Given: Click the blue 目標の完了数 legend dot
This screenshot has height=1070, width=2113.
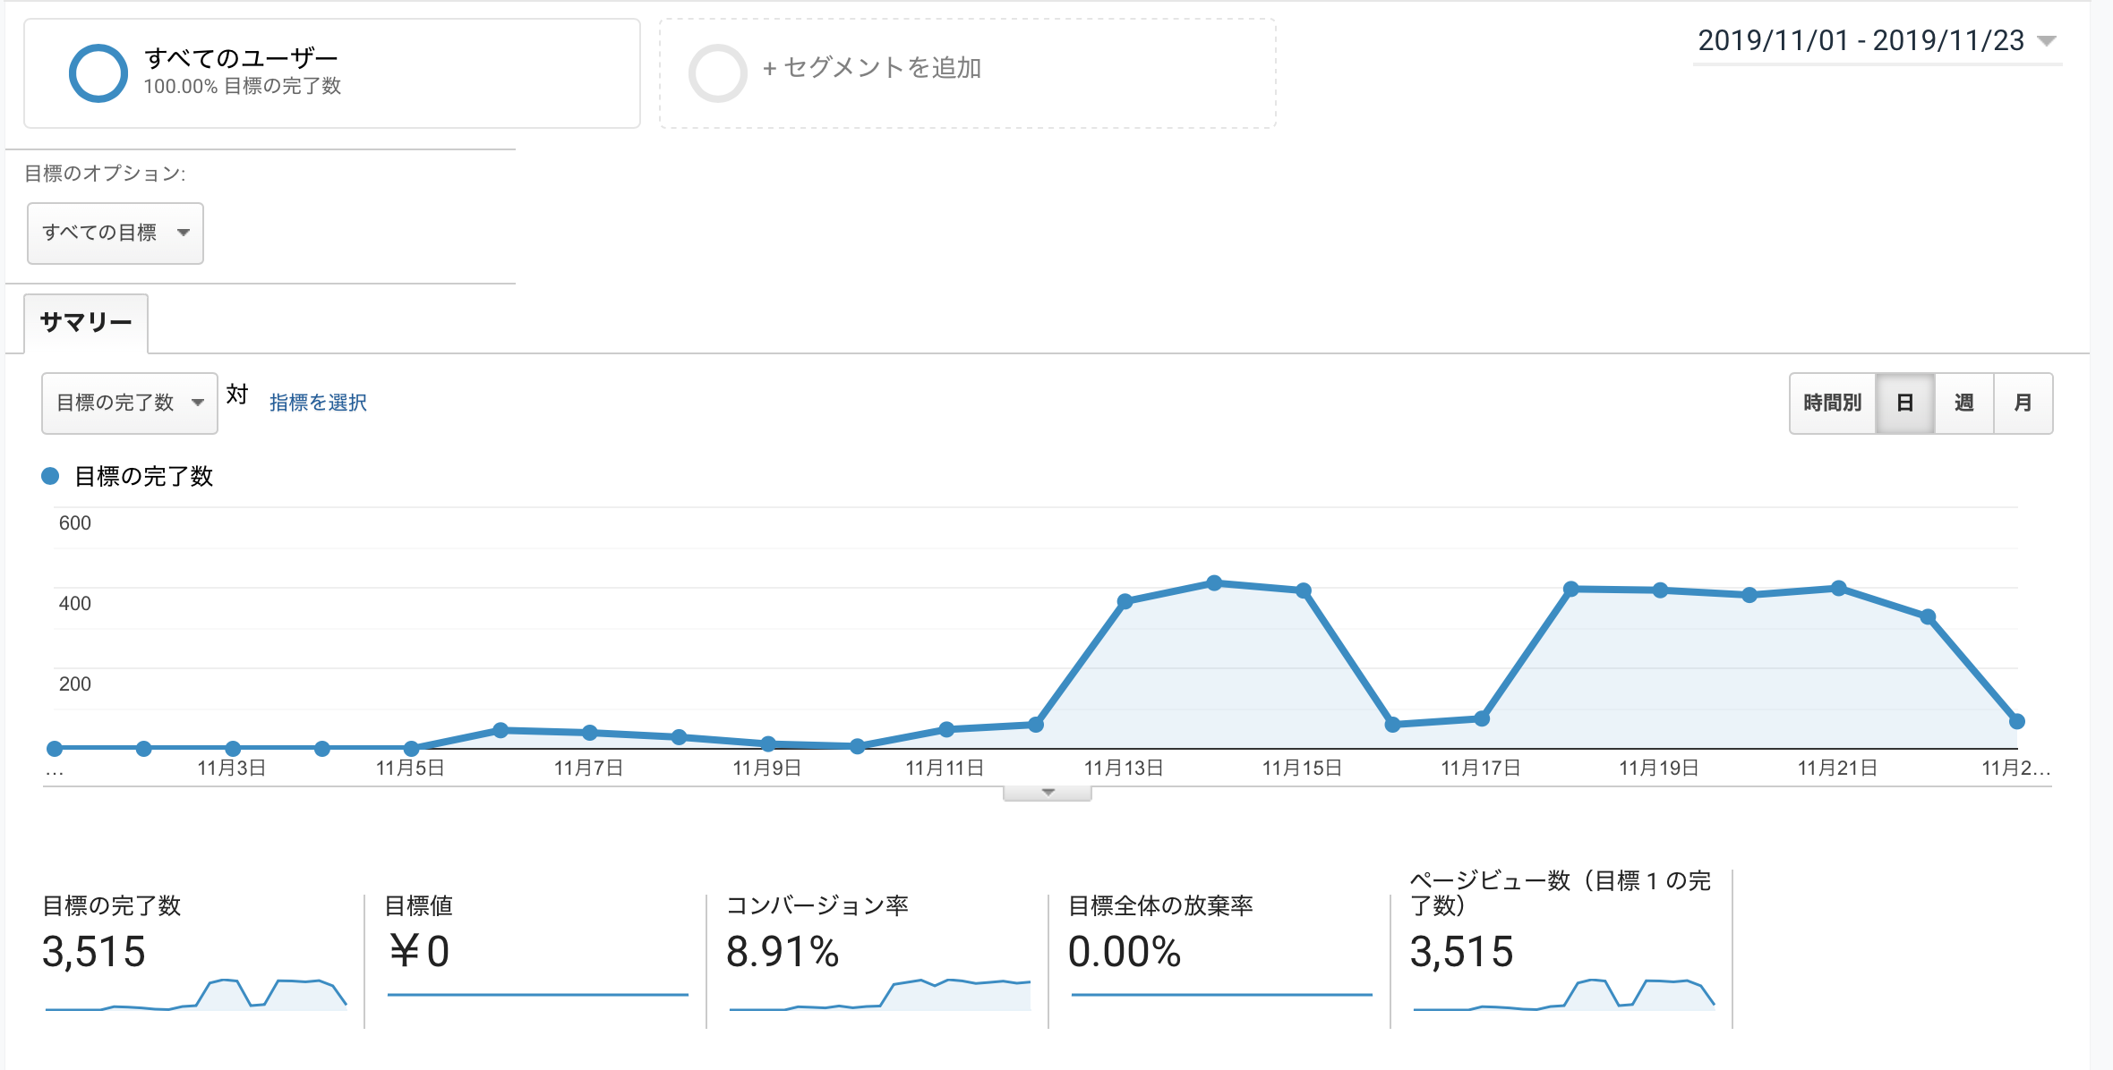Looking at the screenshot, I should click(51, 476).
